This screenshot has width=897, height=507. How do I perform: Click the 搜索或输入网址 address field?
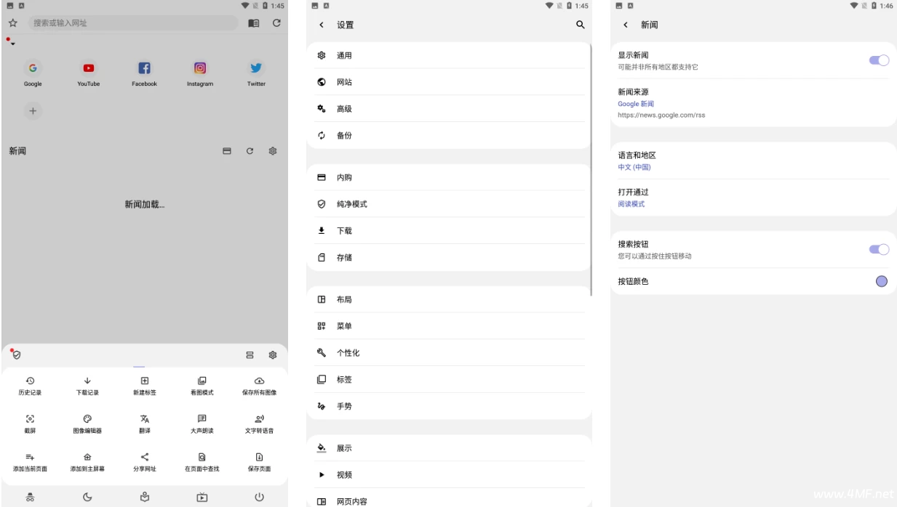[x=131, y=24]
